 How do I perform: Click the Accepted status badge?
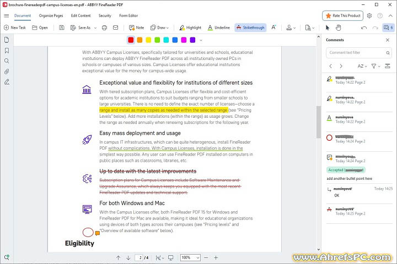(346, 170)
